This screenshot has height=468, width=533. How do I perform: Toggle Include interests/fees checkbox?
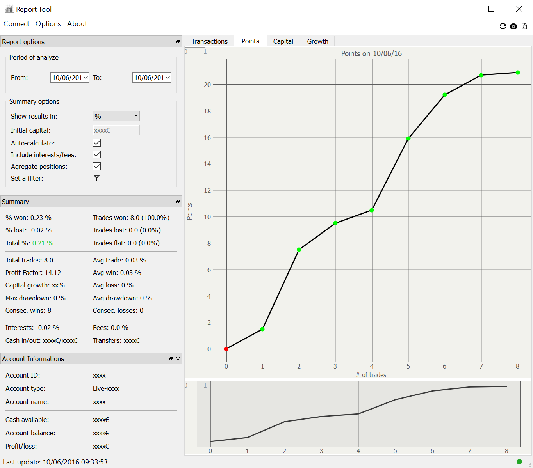[97, 155]
